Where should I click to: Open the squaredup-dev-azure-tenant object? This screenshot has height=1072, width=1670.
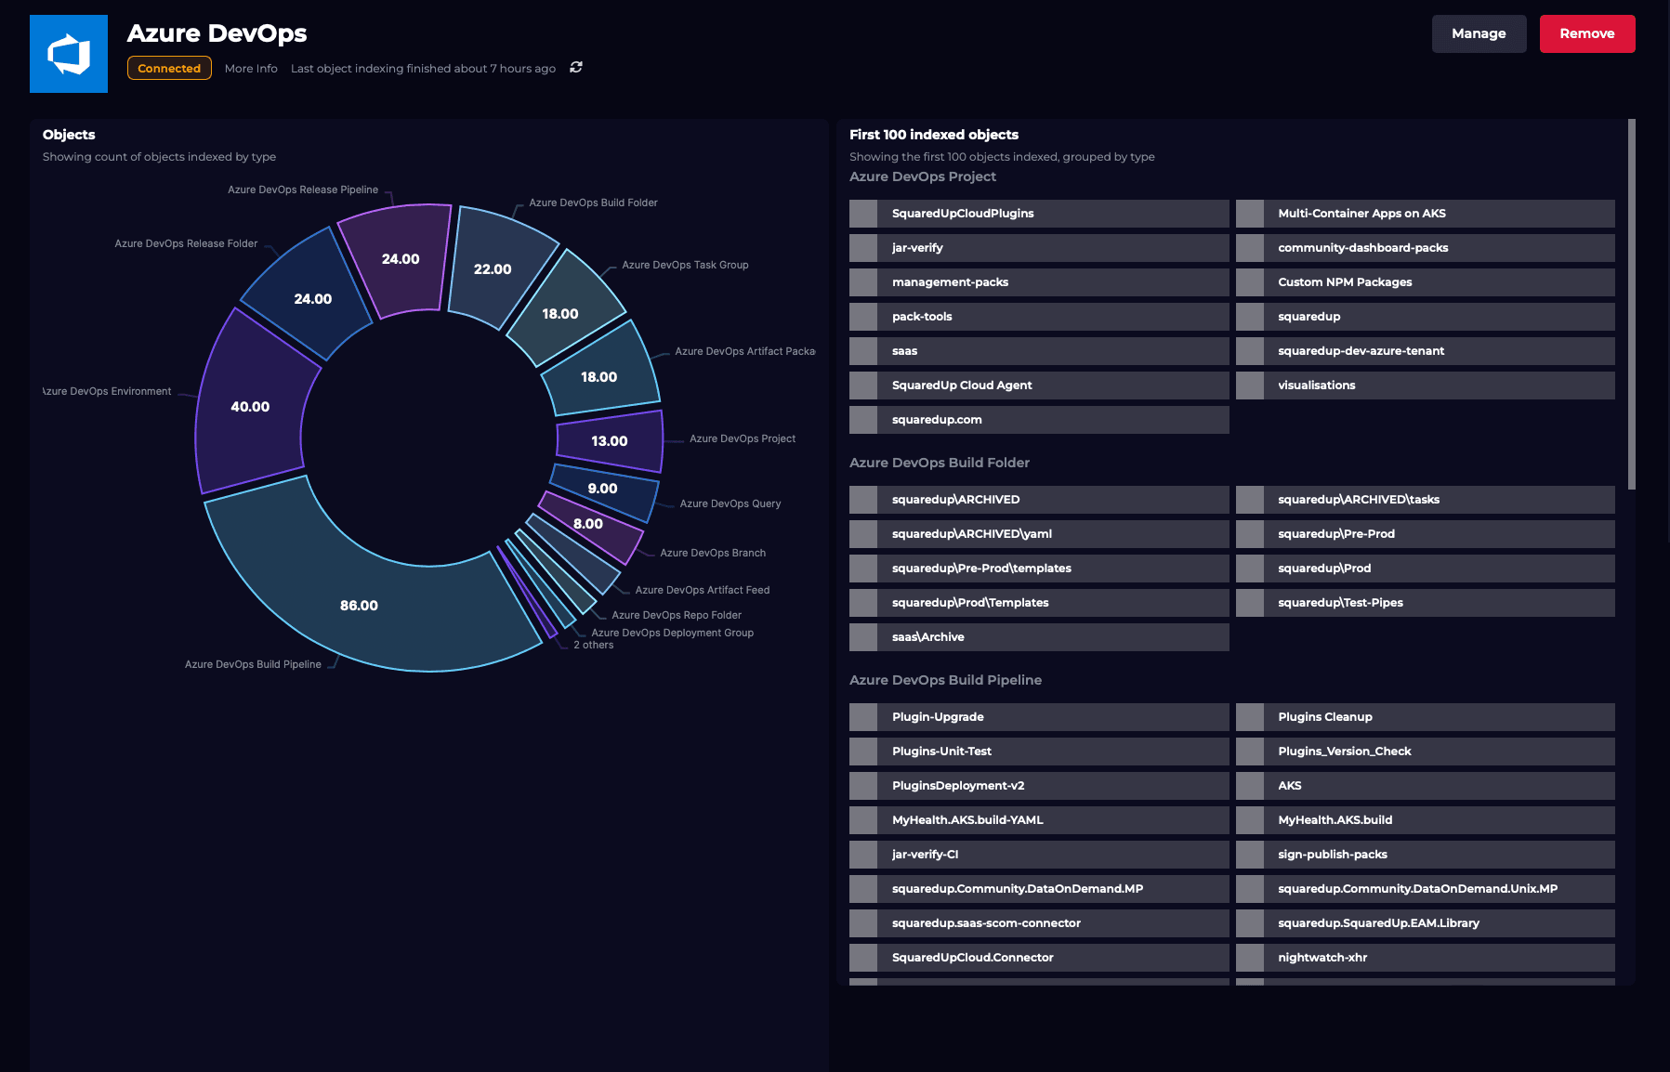(x=1426, y=351)
